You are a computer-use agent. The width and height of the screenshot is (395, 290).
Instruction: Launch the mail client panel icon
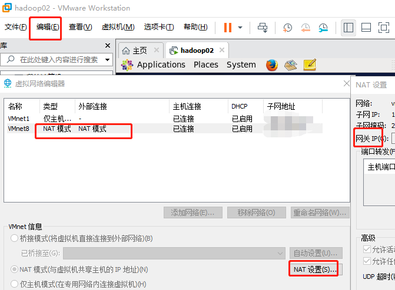coord(290,65)
